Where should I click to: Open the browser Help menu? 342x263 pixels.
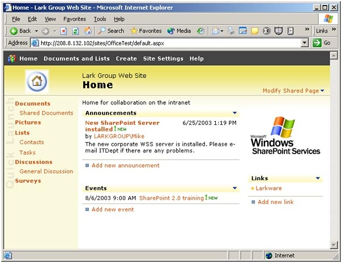pyautogui.click(x=119, y=19)
